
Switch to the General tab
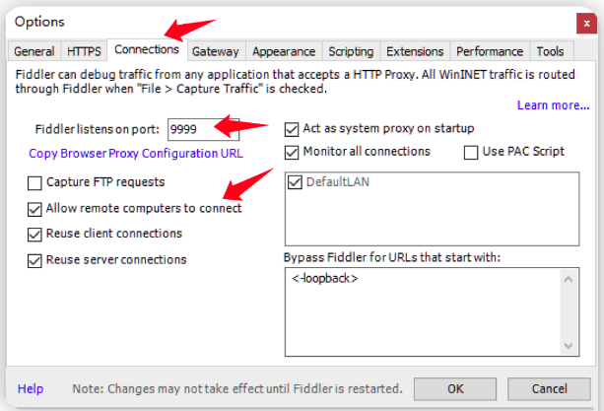(x=34, y=51)
